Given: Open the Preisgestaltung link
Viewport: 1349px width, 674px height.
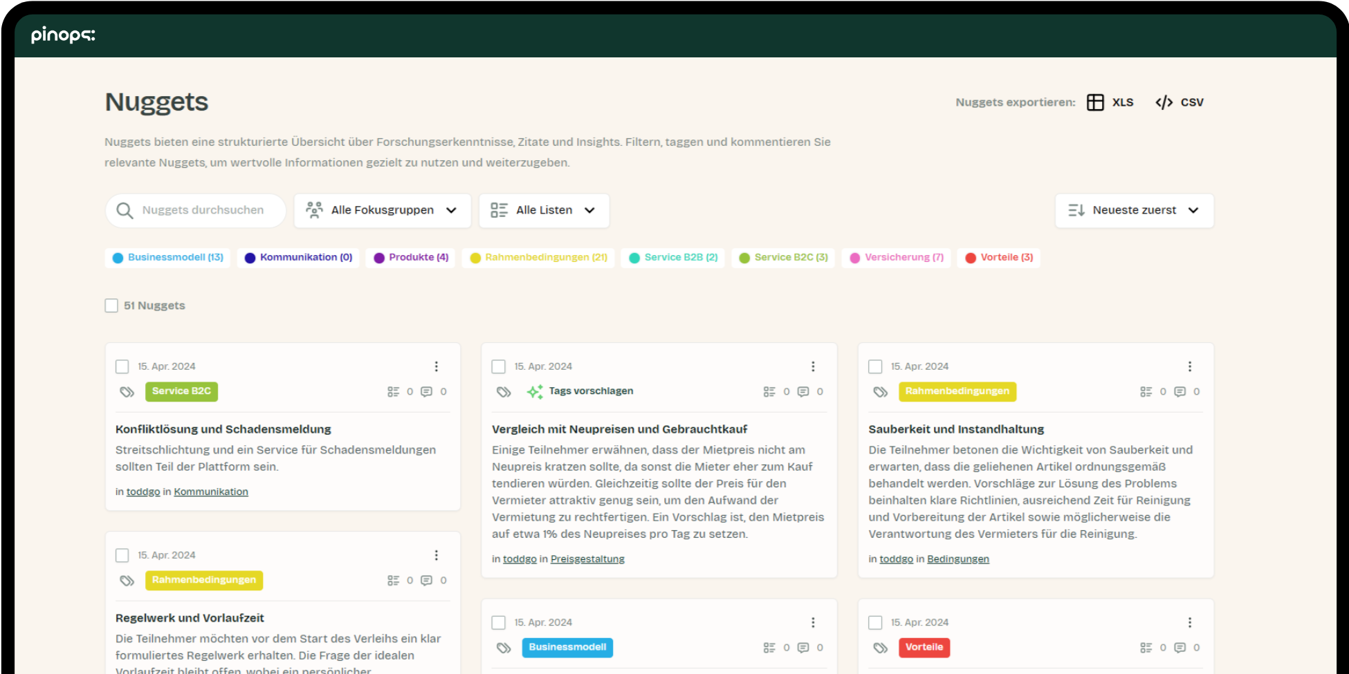Looking at the screenshot, I should pyautogui.click(x=587, y=559).
